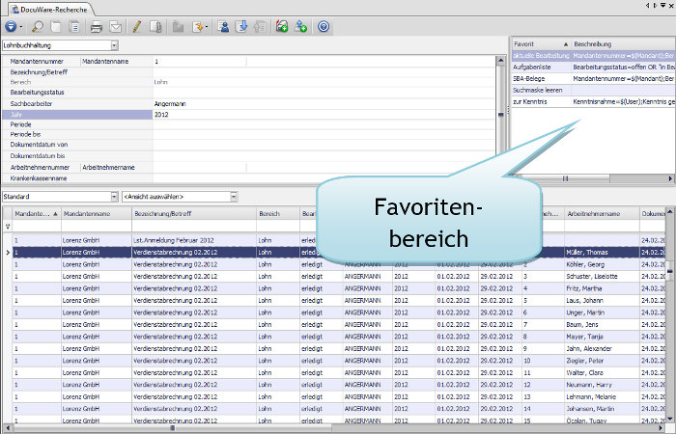Viewport: 676px width, 434px height.
Task: Click the empty Bearbeitungsstatus search field
Action: pyautogui.click(x=324, y=93)
